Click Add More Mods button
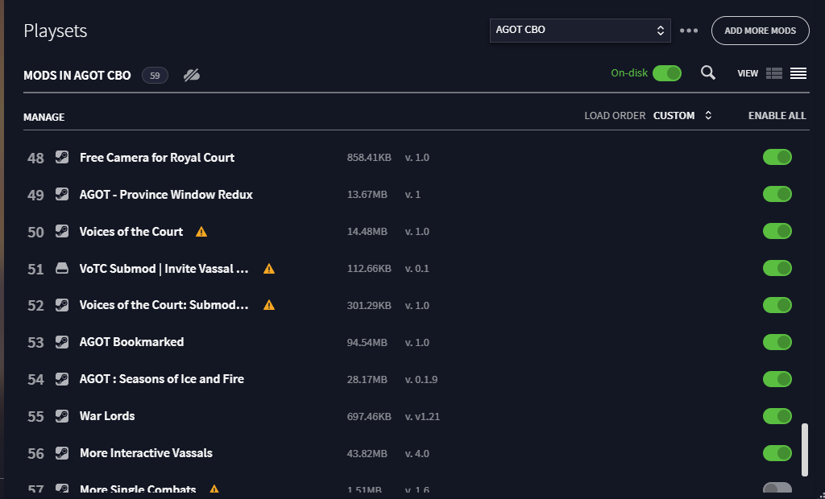The width and height of the screenshot is (825, 499). (x=761, y=31)
